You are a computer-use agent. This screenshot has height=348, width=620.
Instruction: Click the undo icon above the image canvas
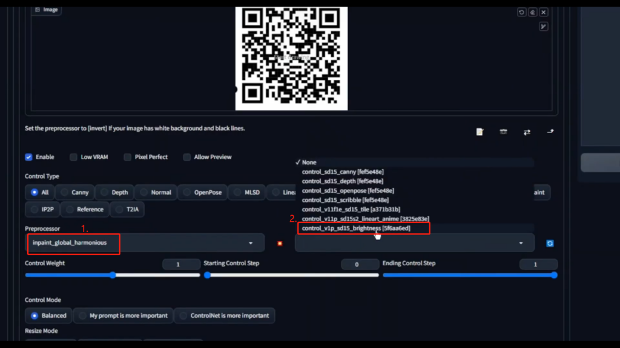click(x=521, y=12)
